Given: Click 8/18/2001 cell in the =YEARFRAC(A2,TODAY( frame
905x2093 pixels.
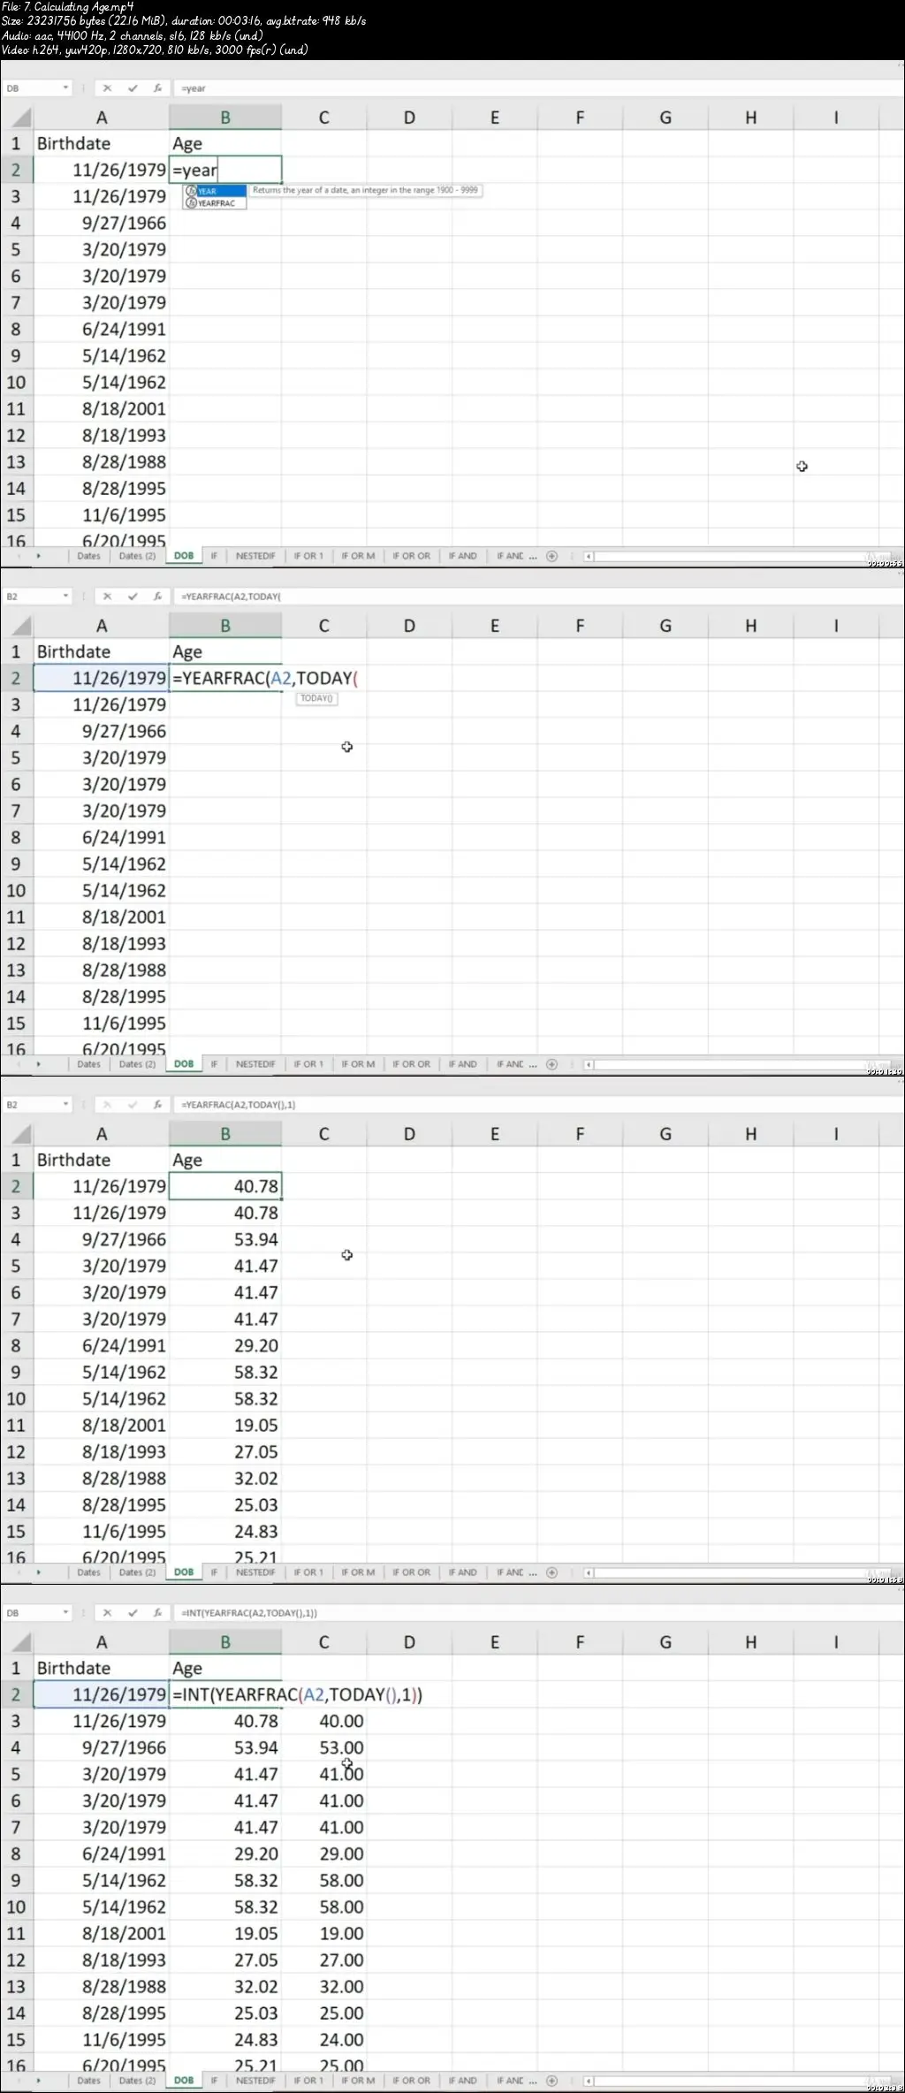Looking at the screenshot, I should (x=101, y=917).
